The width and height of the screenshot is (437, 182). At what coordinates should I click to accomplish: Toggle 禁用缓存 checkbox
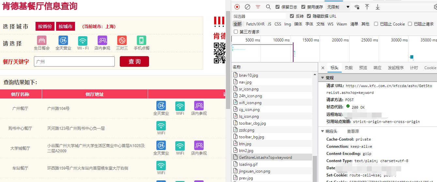coord(303,7)
